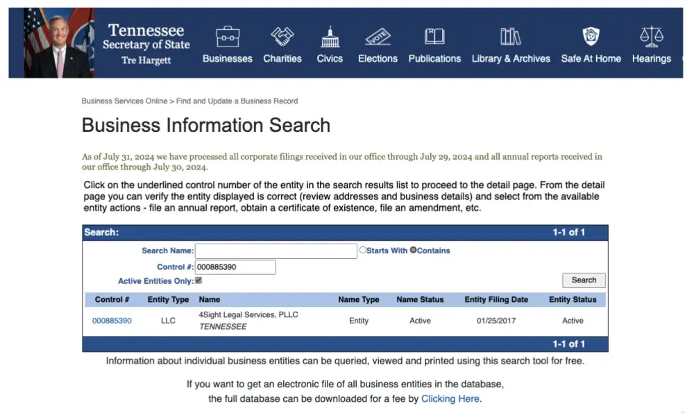Click the Safe At Home shield icon
The width and height of the screenshot is (694, 415).
pos(591,36)
